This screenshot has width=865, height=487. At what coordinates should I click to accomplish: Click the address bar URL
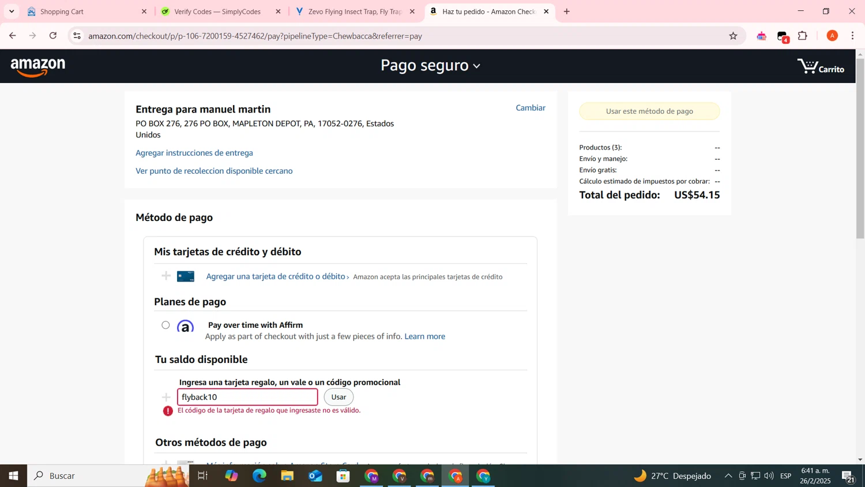tap(255, 36)
